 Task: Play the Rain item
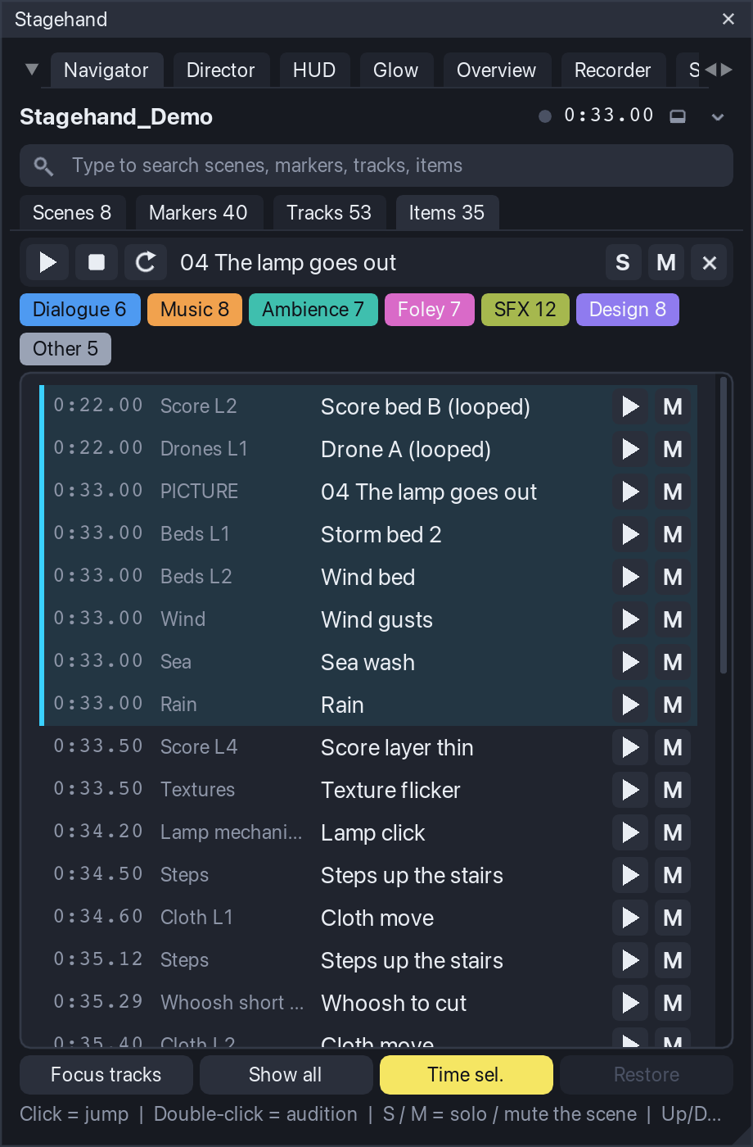point(630,705)
